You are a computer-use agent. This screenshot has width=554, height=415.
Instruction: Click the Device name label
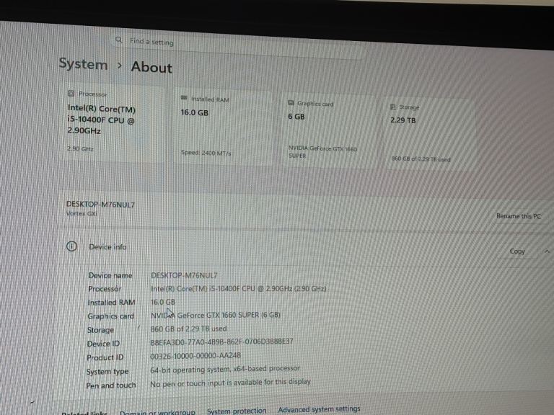(110, 276)
